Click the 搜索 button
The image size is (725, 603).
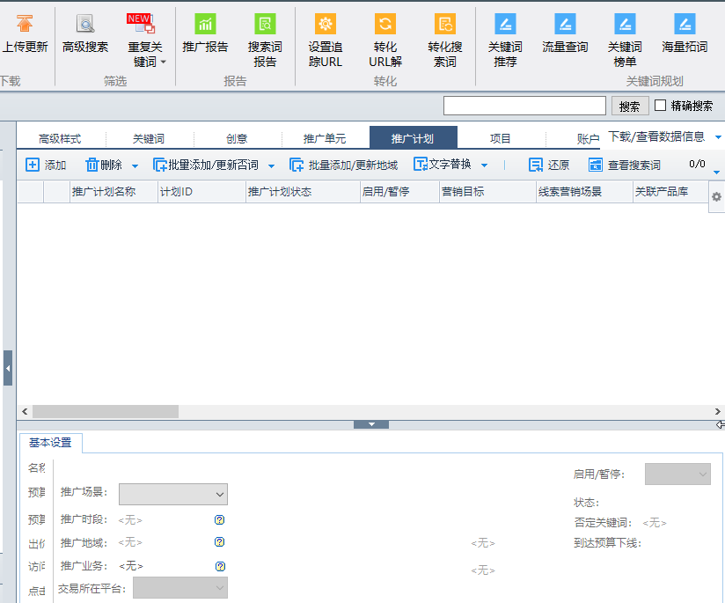(x=629, y=106)
